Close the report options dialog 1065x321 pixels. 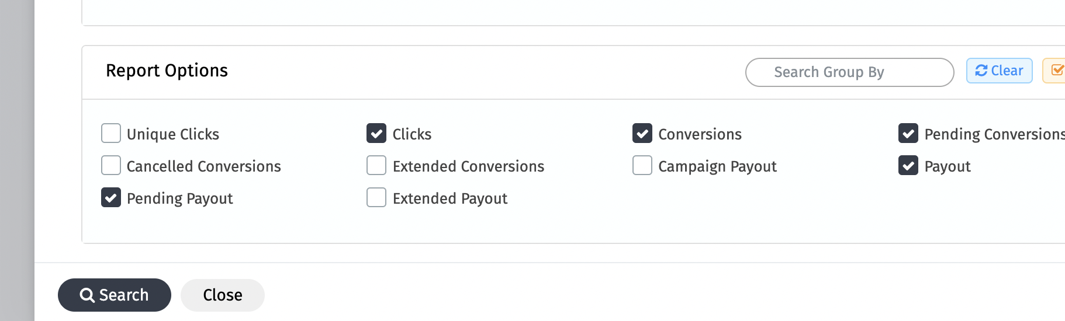[222, 295]
